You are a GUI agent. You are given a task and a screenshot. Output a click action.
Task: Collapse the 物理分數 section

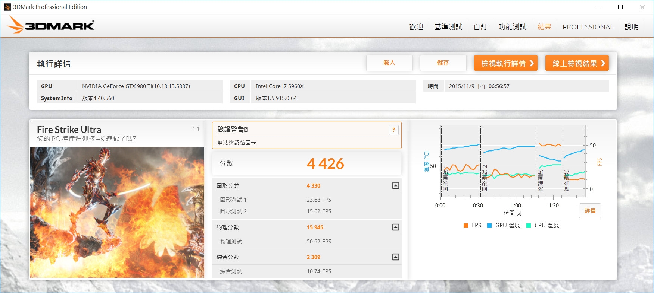coord(396,227)
